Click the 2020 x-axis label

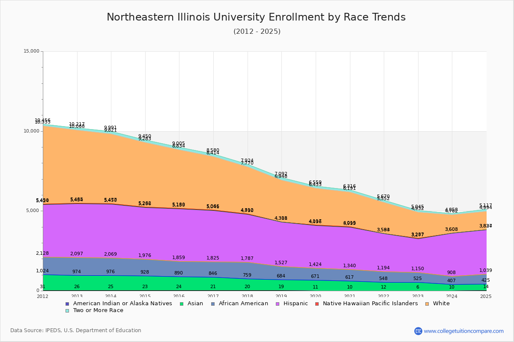click(316, 296)
